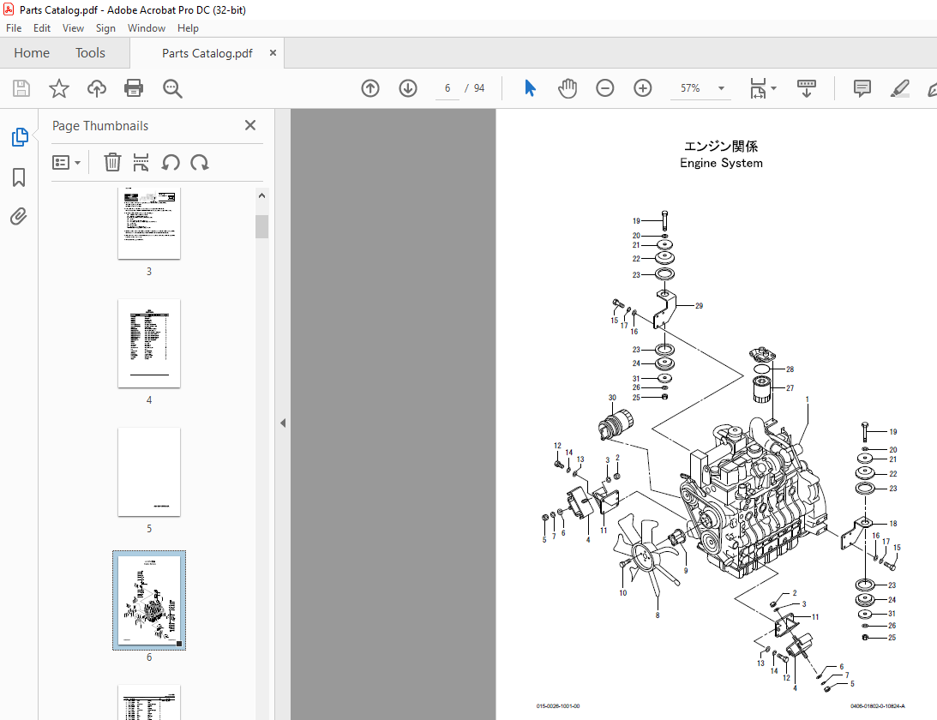The width and height of the screenshot is (937, 720).
Task: Open Page Thumbnails pane icon in sidebar
Action: (19, 137)
